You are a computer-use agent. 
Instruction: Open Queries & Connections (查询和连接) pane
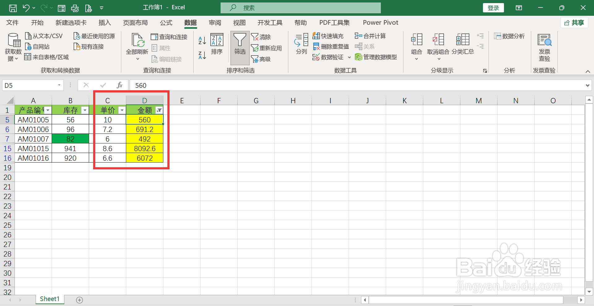(169, 37)
